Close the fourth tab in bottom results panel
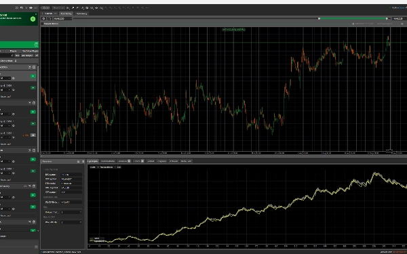Viewport: 407px width, 254px height. click(142, 161)
